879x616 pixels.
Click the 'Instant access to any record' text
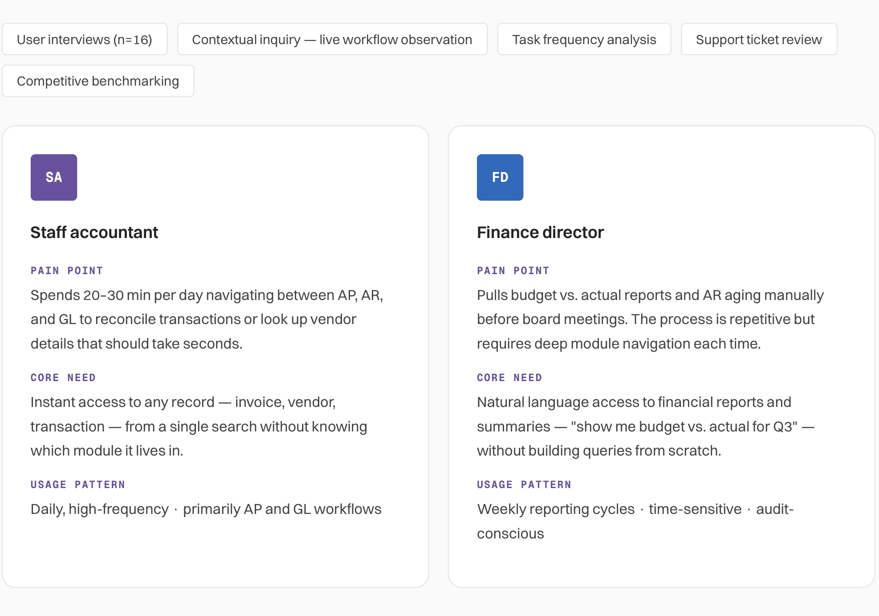pyautogui.click(x=199, y=426)
